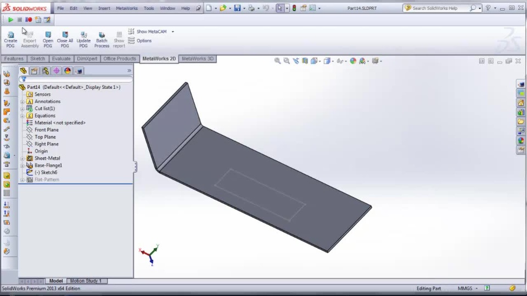Switch to the Sketch tab
Viewport: 527px width, 296px height.
pos(38,59)
